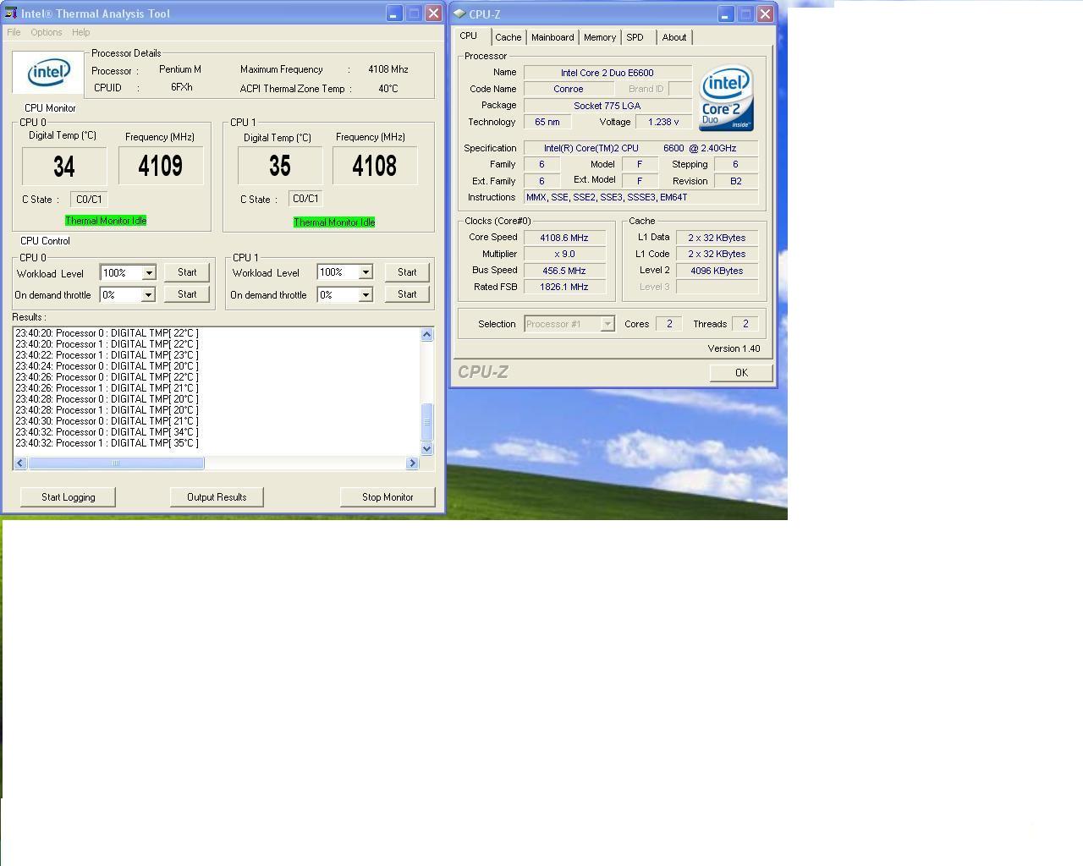Click the Results vertical scrollbar thumb
The image size is (1083, 866).
pyautogui.click(x=427, y=421)
